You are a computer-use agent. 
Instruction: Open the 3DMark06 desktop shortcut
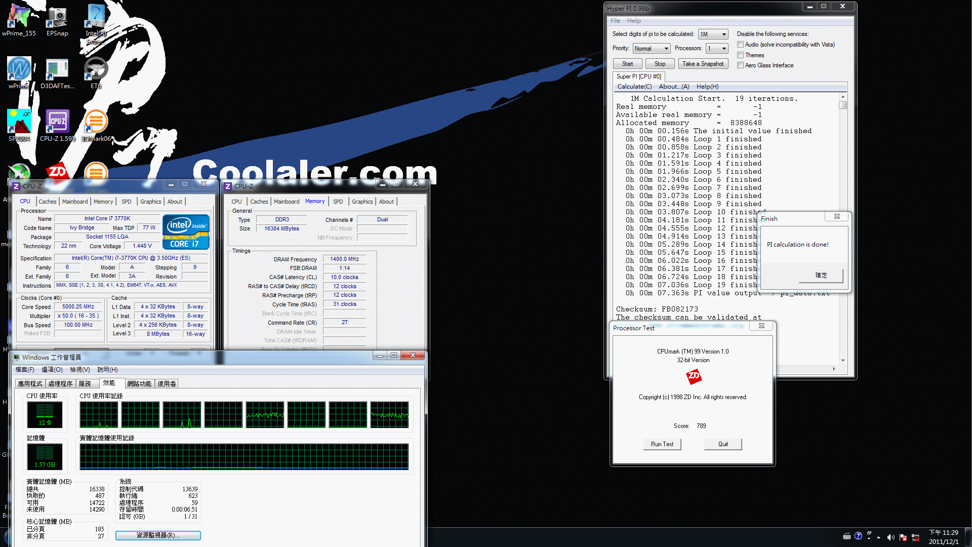[96, 125]
